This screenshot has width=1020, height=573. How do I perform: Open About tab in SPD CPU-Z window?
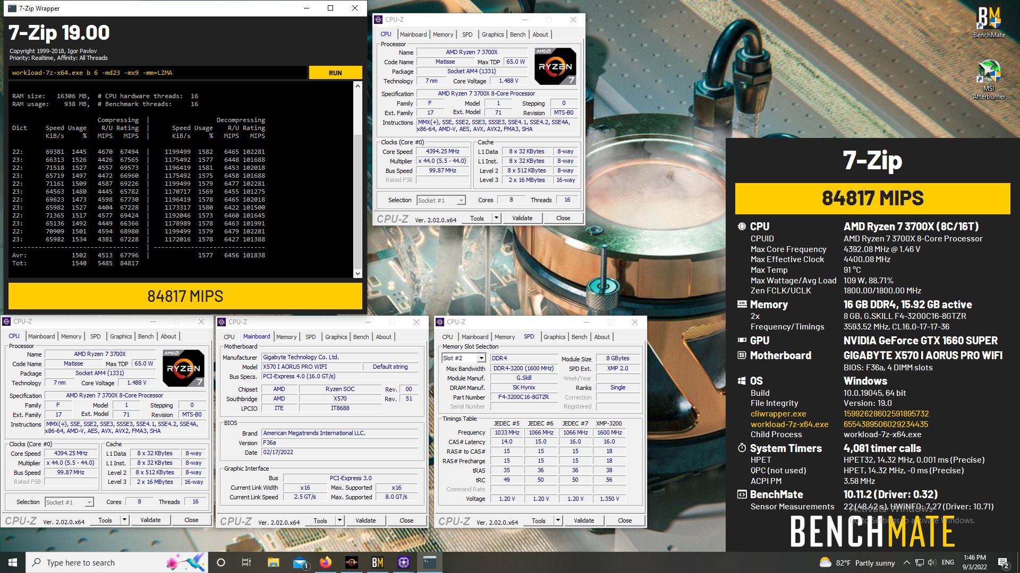pos(602,337)
